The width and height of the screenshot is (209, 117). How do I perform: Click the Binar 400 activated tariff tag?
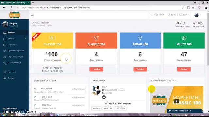[108, 109]
